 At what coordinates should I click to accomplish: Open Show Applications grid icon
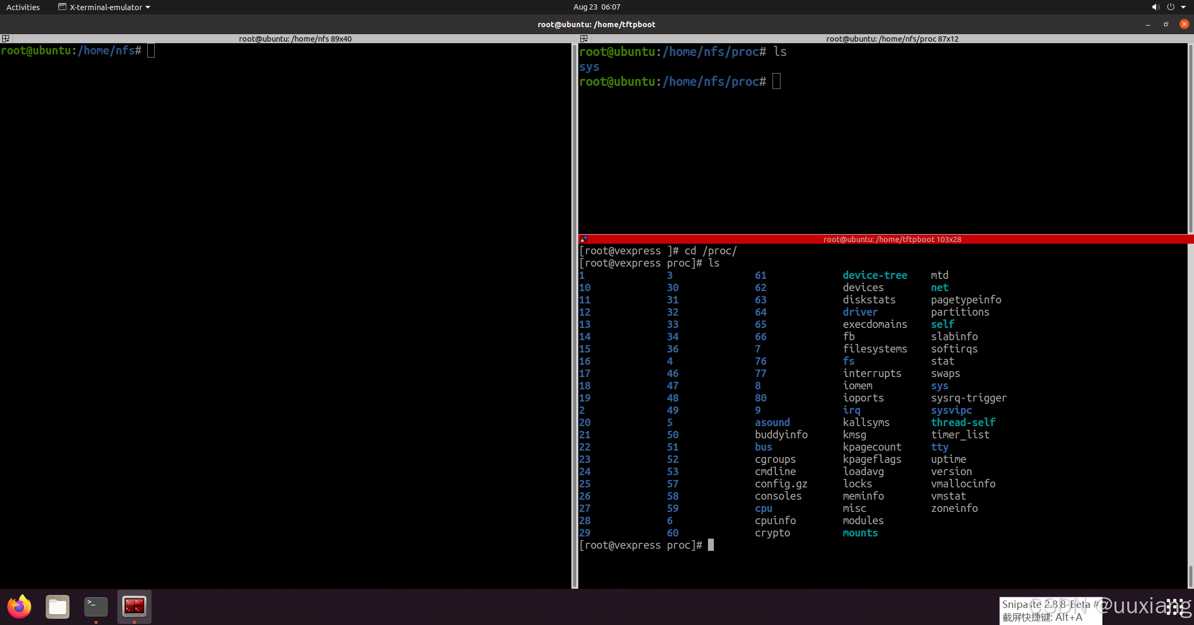[x=1175, y=606]
